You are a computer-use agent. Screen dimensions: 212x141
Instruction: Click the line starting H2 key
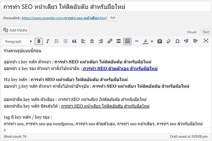click(x=66, y=80)
